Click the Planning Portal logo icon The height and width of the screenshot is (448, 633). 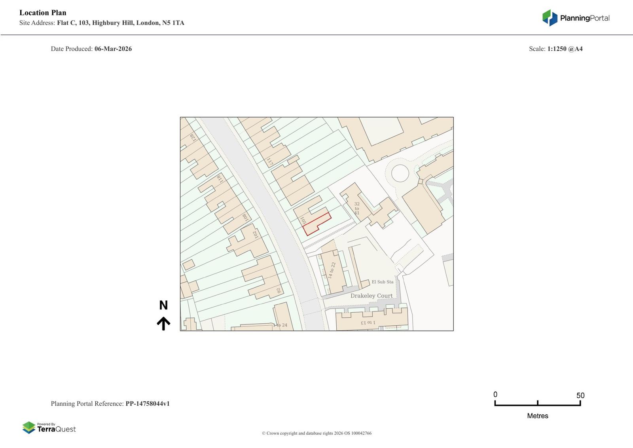pos(550,18)
